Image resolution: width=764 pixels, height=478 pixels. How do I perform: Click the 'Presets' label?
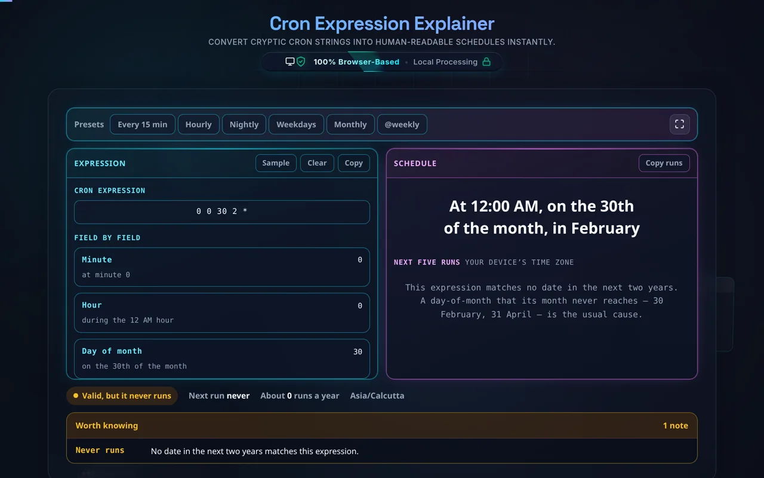(89, 124)
